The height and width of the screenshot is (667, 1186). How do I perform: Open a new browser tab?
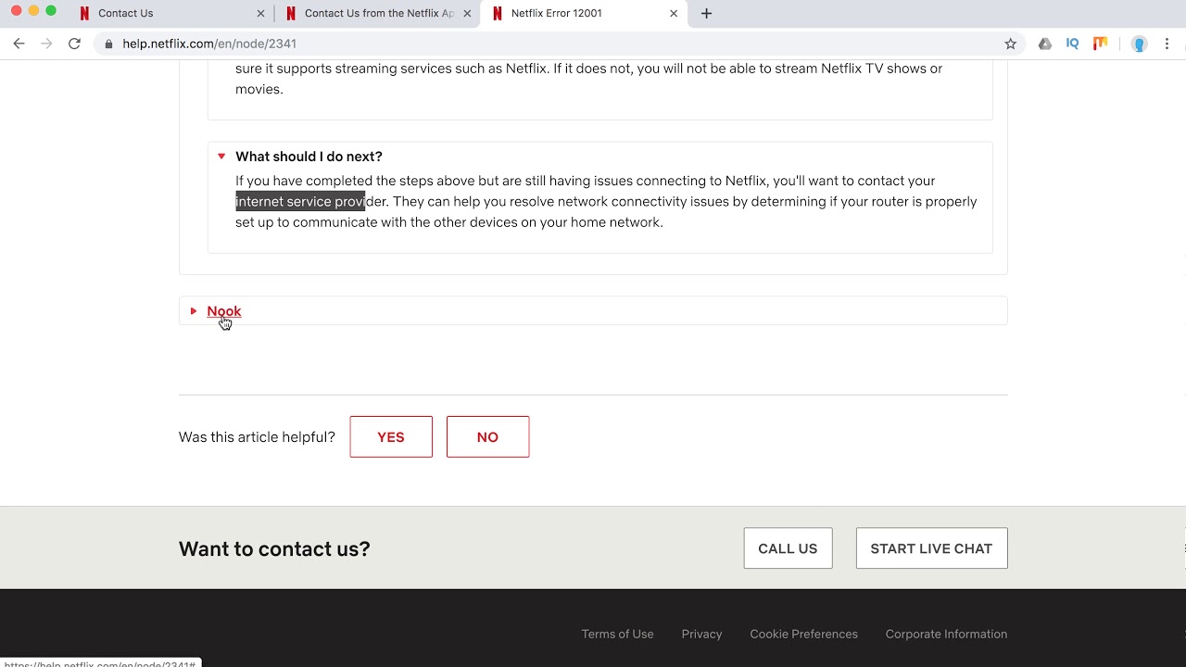706,13
